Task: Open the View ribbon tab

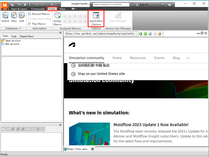Action: [62, 9]
